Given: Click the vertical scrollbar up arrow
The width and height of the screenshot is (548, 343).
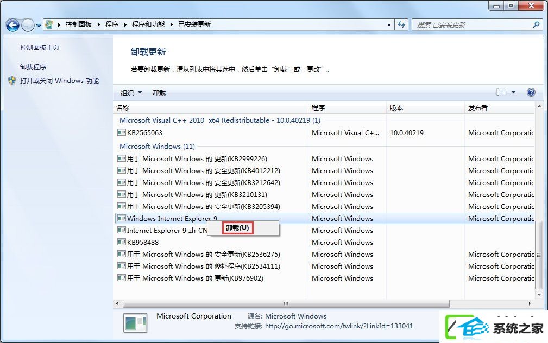Looking at the screenshot, I should (x=539, y=106).
